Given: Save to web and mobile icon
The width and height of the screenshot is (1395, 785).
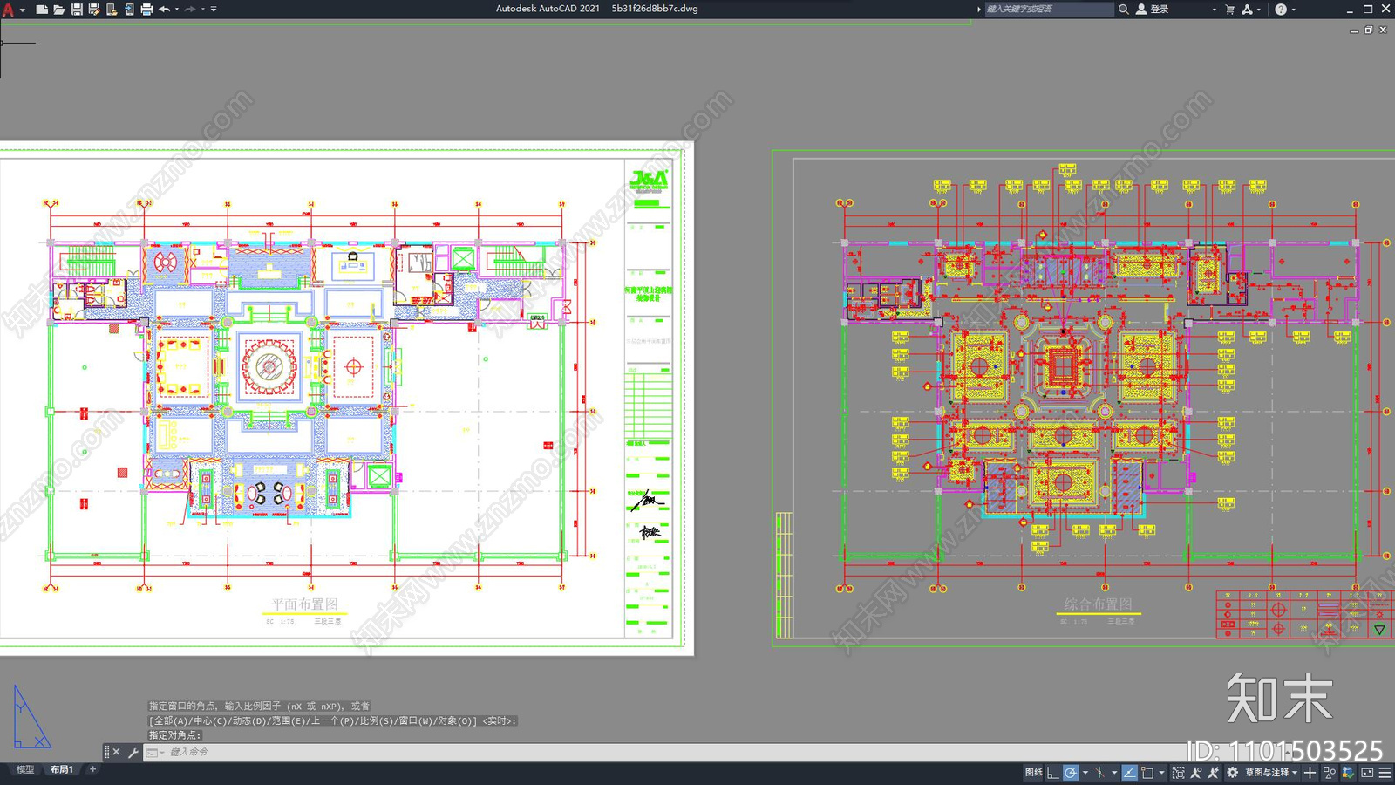Looking at the screenshot, I should pos(129,9).
